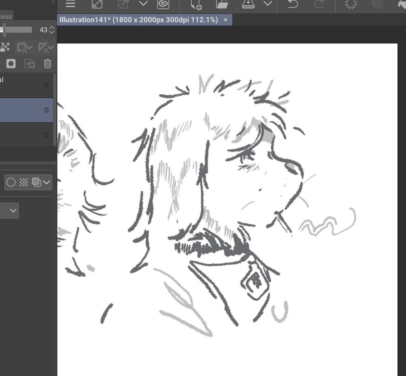
Task: Click the grip handle of the top layer row
Action: [47, 85]
